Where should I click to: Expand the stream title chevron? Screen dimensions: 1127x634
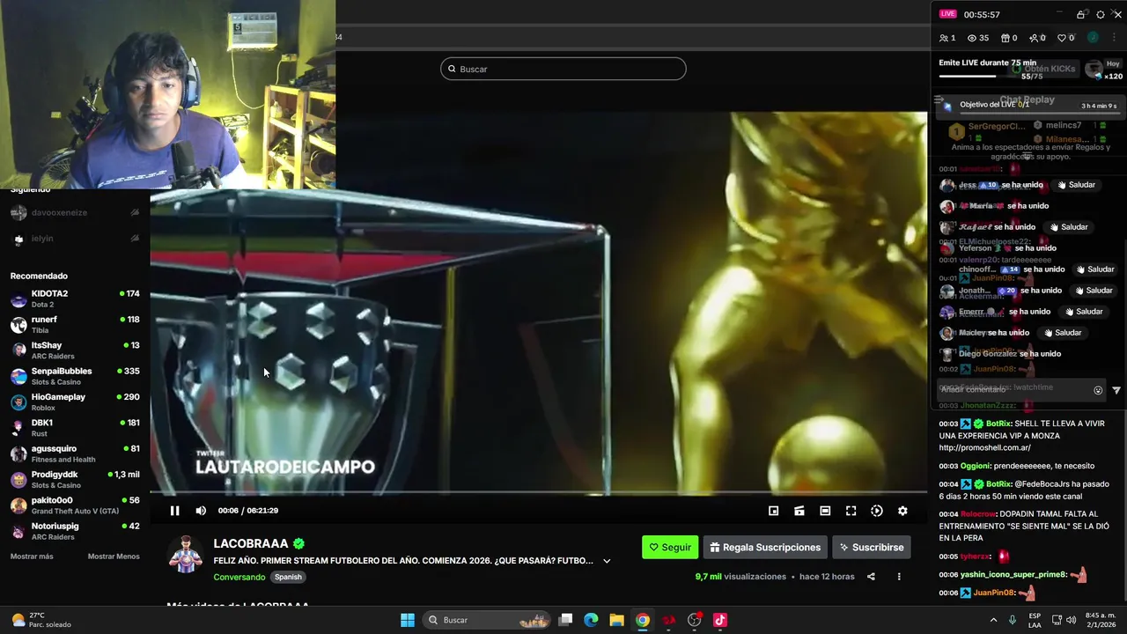click(607, 561)
